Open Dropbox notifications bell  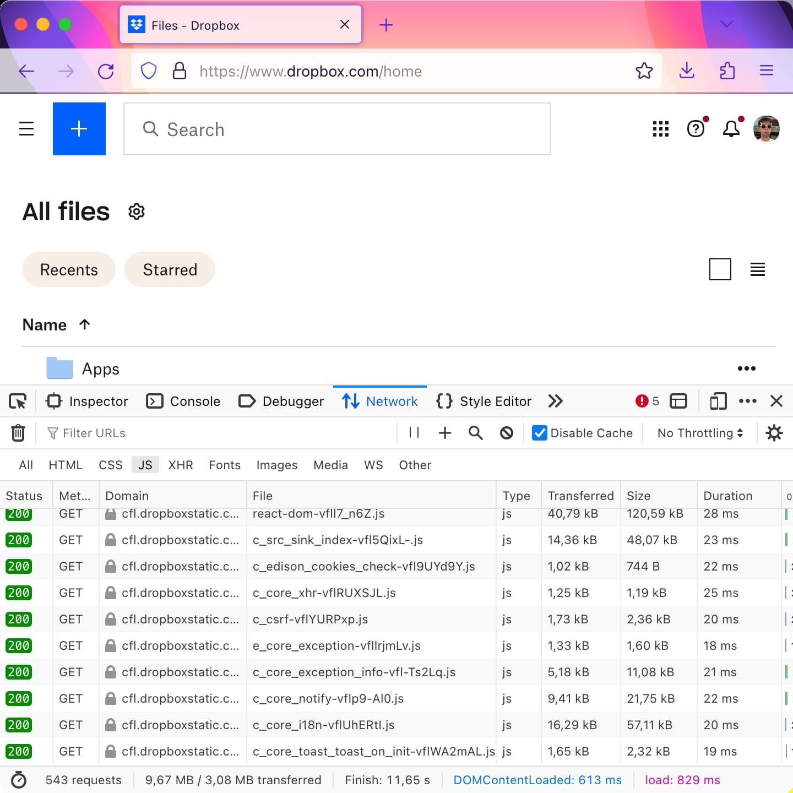731,129
